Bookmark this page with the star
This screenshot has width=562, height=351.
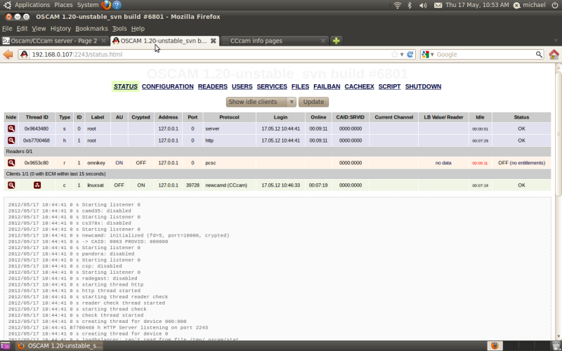(x=395, y=55)
